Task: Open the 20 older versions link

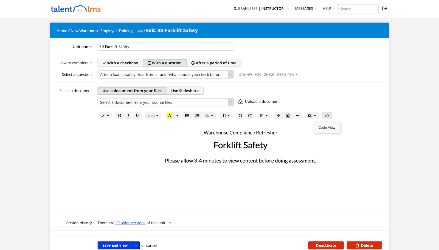Action: pos(130,223)
